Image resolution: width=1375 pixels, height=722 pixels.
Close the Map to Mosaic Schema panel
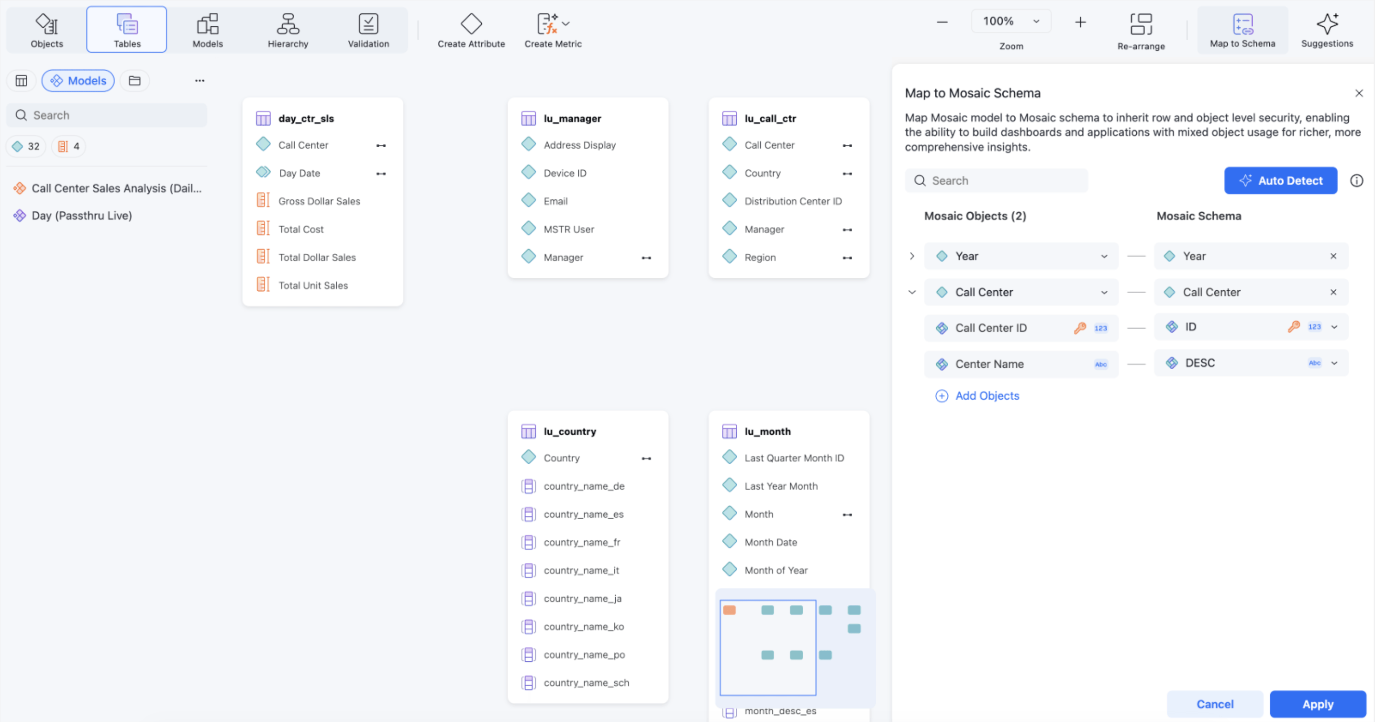coord(1359,93)
